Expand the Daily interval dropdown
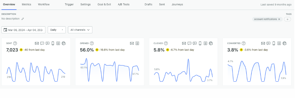The height and width of the screenshot is (98, 295). pos(57,30)
